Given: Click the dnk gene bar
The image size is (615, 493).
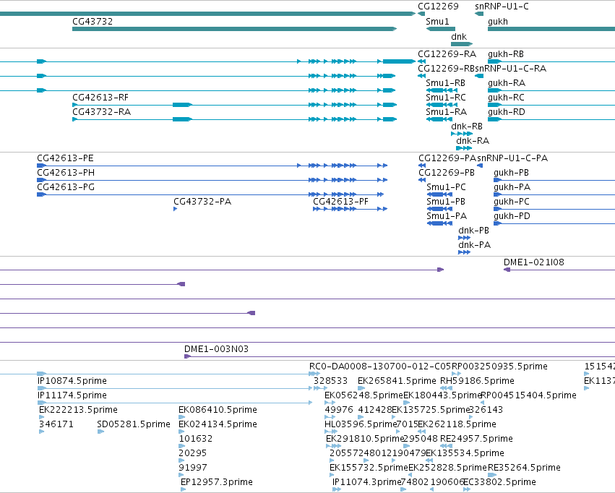Looking at the screenshot, I should coord(462,44).
